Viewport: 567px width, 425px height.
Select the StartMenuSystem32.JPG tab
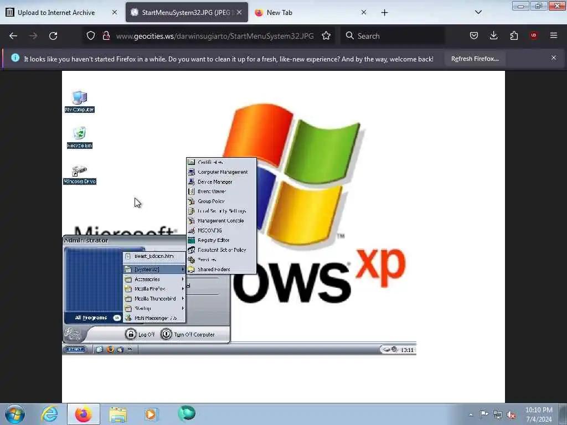tap(187, 12)
